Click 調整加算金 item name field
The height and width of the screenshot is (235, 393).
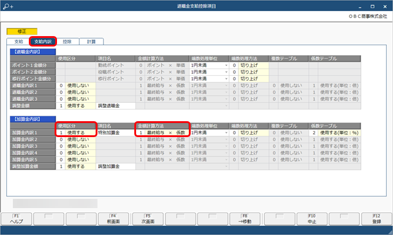pyautogui.click(x=116, y=166)
